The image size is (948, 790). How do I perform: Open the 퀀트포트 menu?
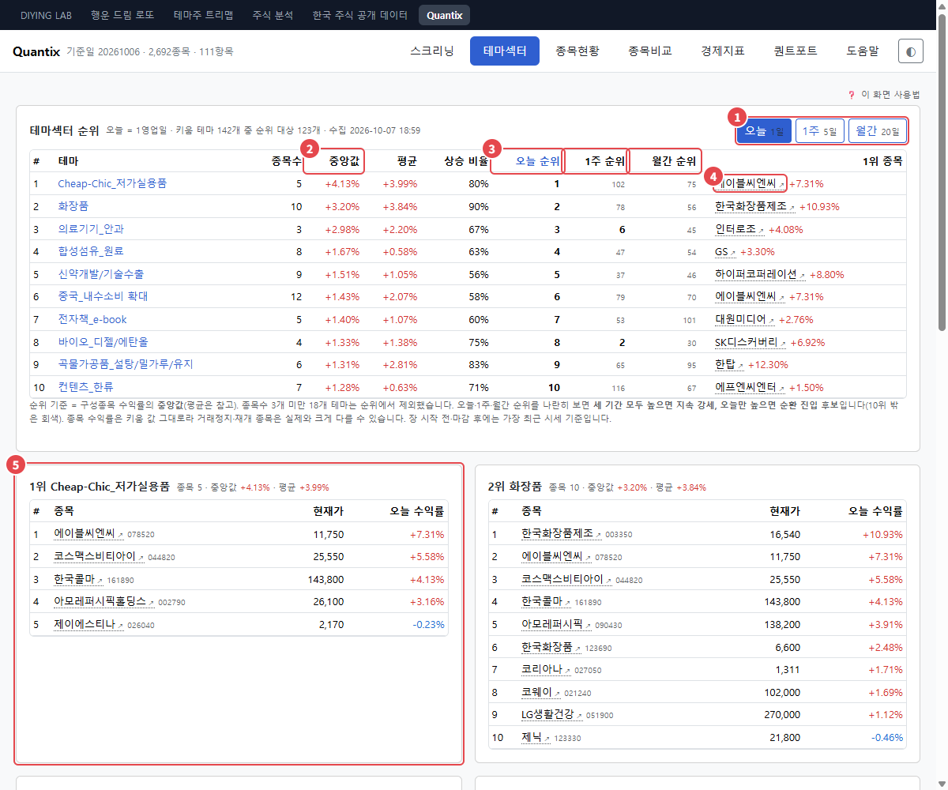pyautogui.click(x=796, y=51)
